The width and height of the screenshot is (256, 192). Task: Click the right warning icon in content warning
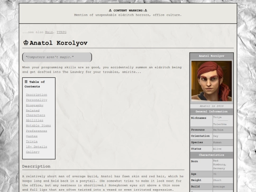click(x=146, y=10)
